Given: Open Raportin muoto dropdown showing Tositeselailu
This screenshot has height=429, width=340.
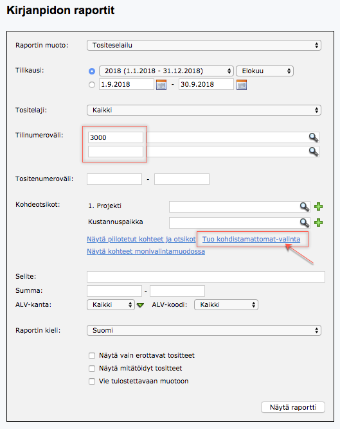Looking at the screenshot, I should tap(204, 46).
